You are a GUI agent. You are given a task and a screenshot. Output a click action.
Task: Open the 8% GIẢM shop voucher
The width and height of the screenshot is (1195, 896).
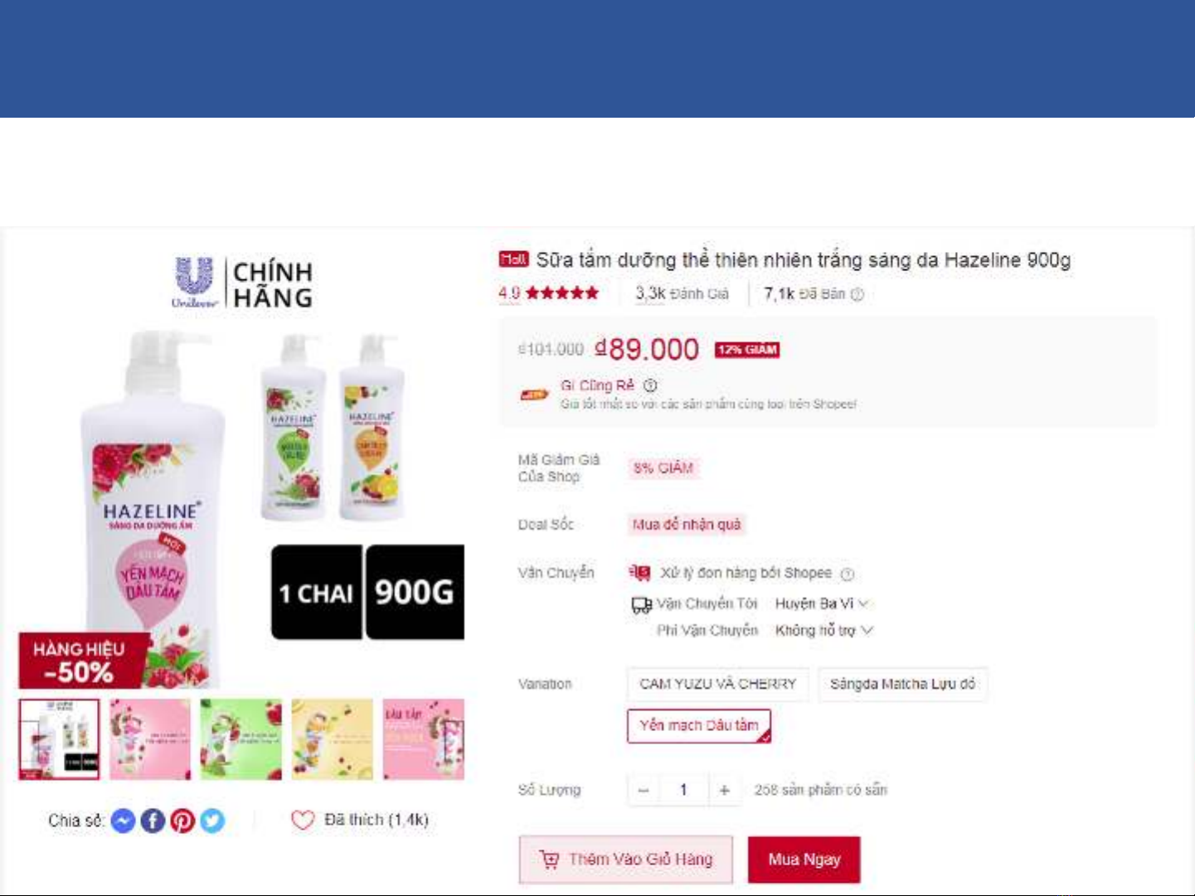pos(663,468)
